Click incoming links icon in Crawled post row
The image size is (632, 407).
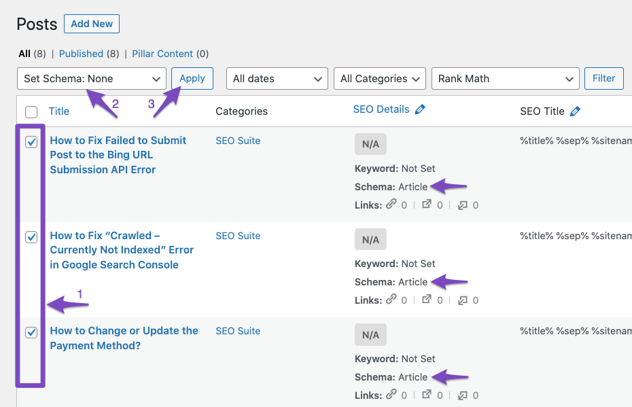(463, 300)
